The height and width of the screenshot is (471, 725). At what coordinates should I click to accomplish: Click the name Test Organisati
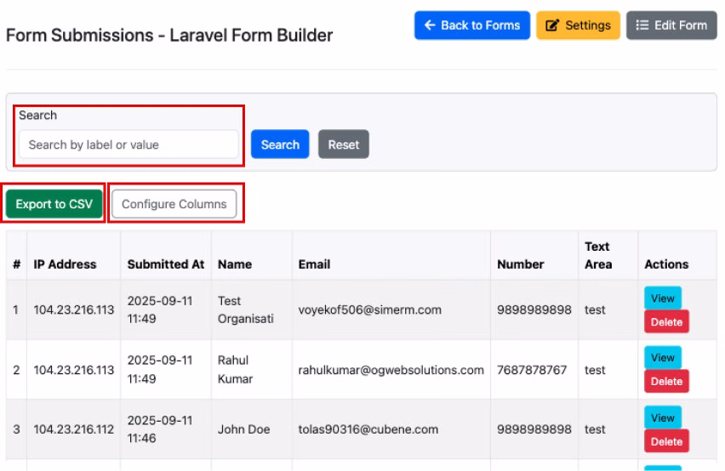click(246, 309)
